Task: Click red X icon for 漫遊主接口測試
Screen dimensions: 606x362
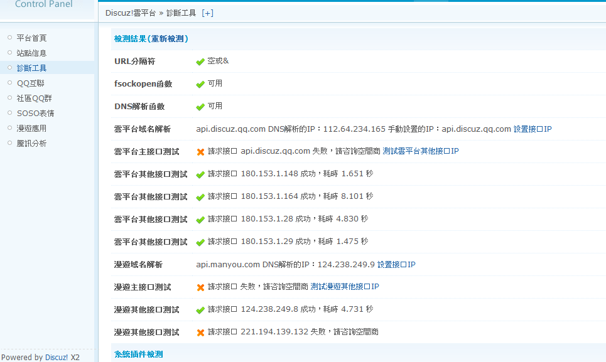Action: point(200,287)
